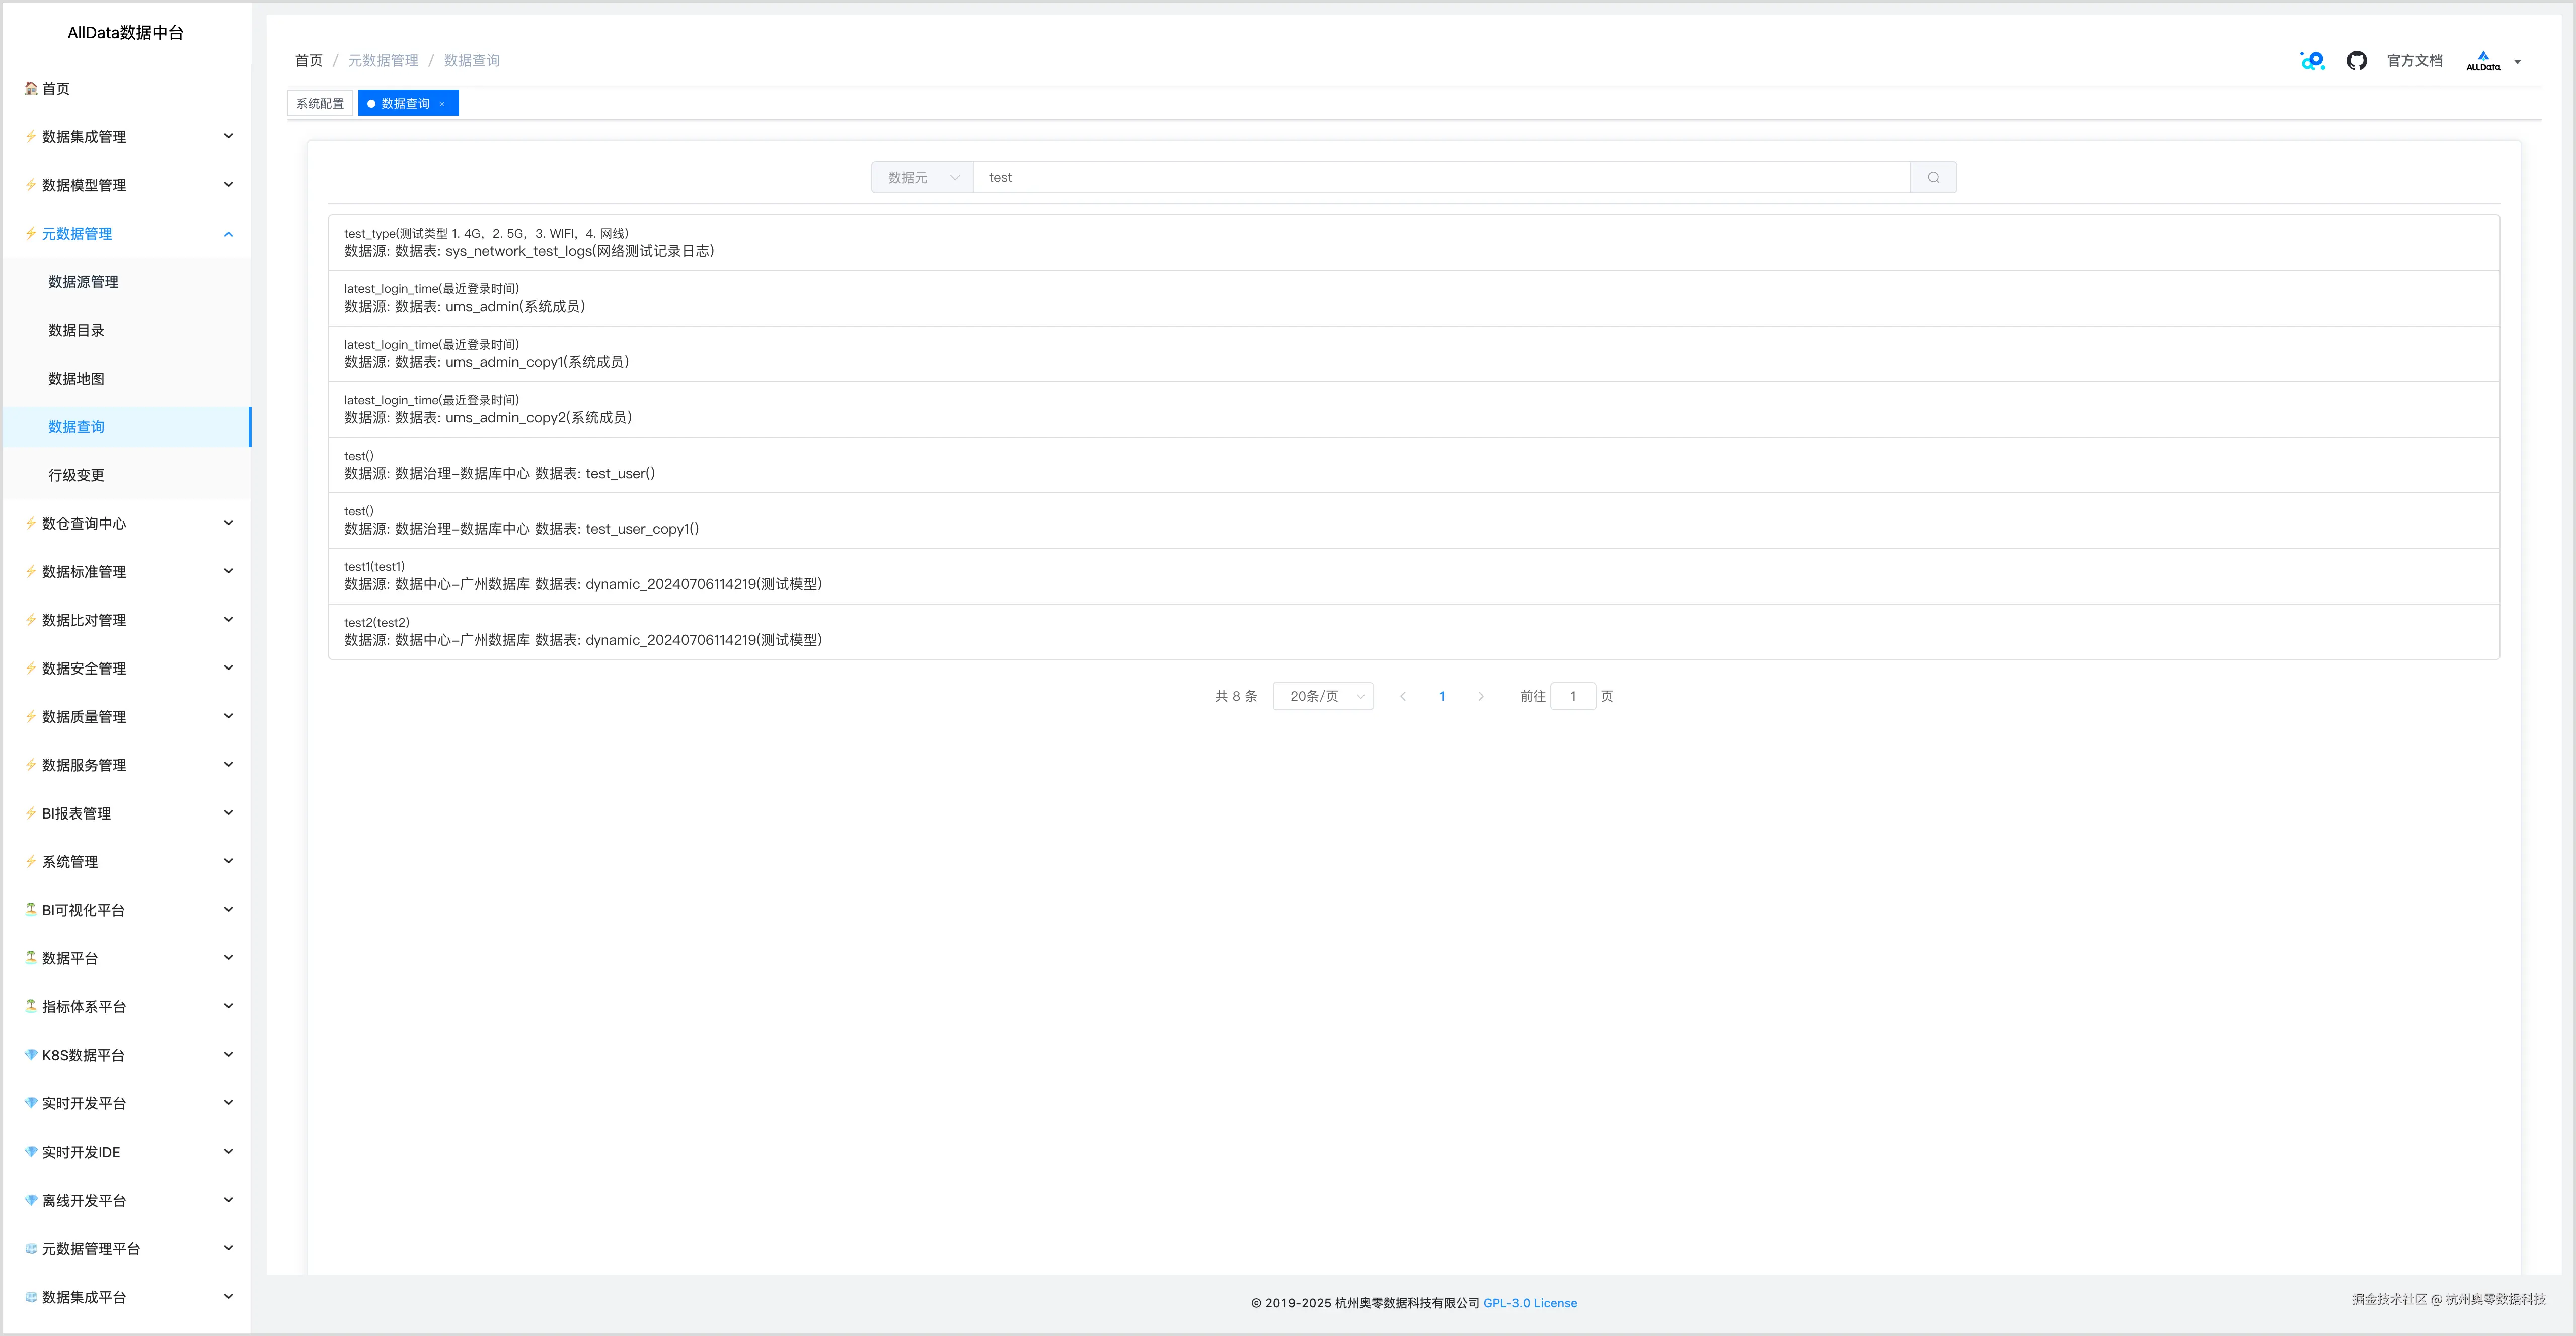Go to previous page arrow in pagination

pyautogui.click(x=1403, y=696)
